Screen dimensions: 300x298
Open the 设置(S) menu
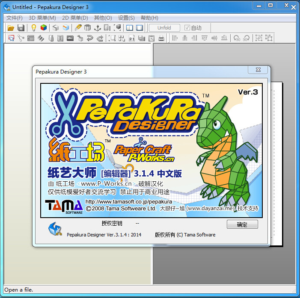(126, 18)
